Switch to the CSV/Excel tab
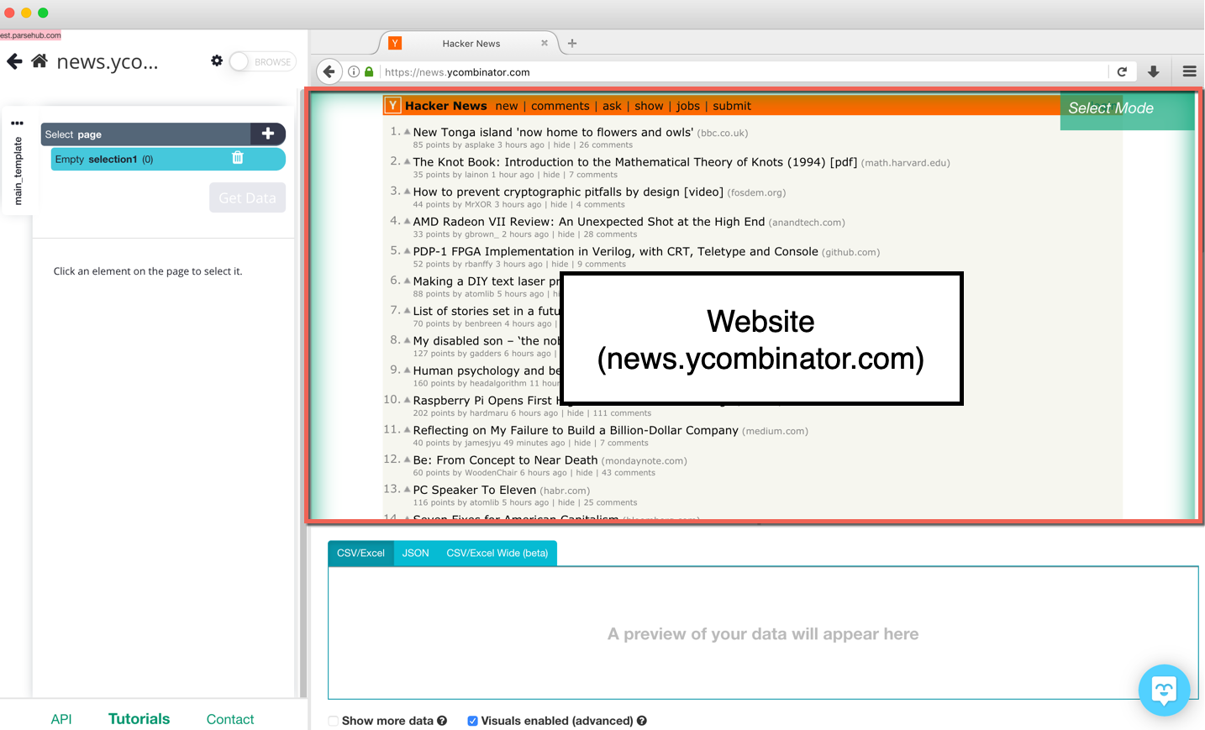This screenshot has height=730, width=1205. point(360,553)
